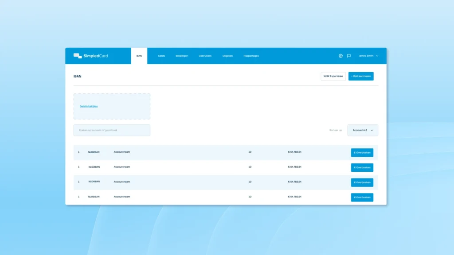Switch to the IBAN tab
Viewport: 454px width, 255px height.
(139, 56)
